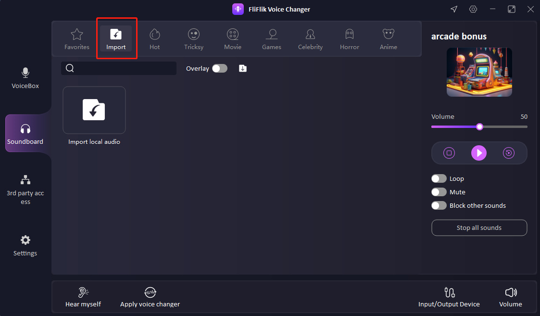Select the Horror ghost icon

pos(350,34)
